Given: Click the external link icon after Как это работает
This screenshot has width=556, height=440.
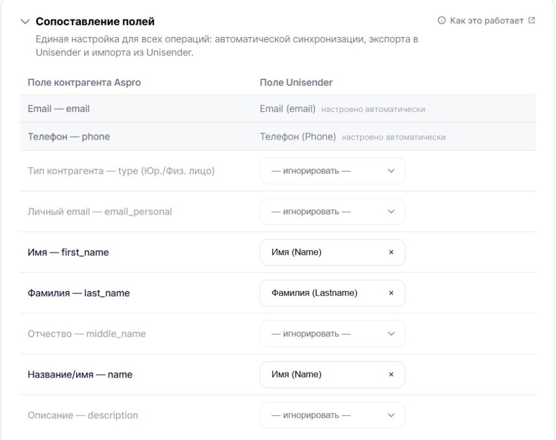Looking at the screenshot, I should pos(532,20).
